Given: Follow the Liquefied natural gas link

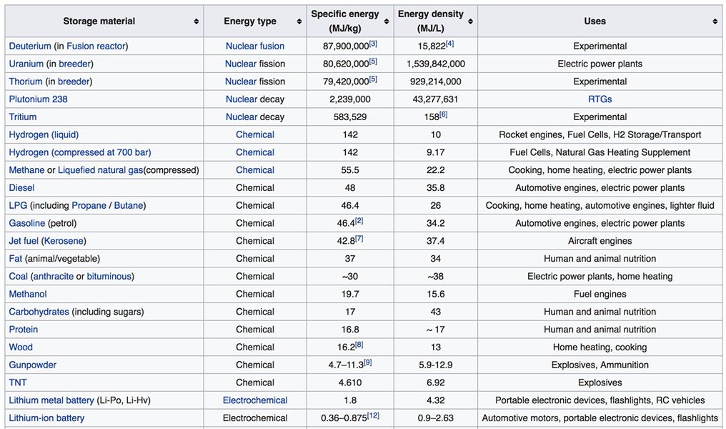Looking at the screenshot, I should [x=101, y=170].
